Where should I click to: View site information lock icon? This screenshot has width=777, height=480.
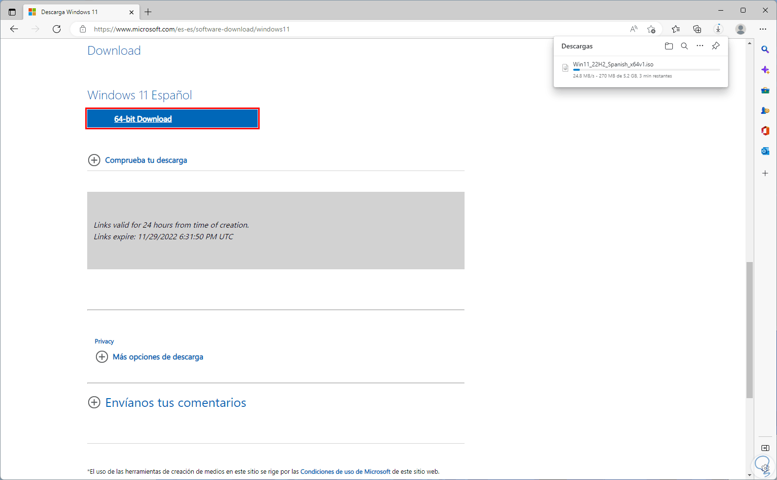(83, 29)
